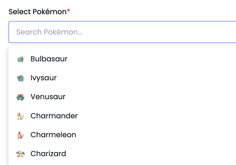Select the Charmander list entry
Screen dimensions: 236x165
click(54, 116)
